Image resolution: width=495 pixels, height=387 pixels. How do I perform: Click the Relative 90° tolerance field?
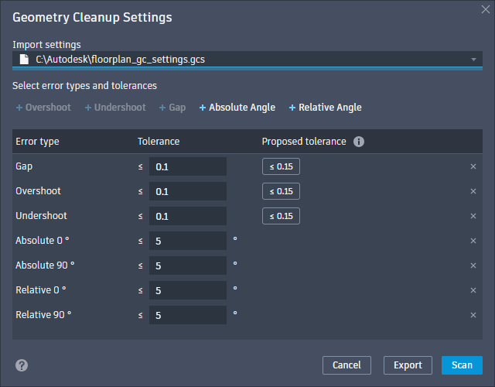point(187,315)
